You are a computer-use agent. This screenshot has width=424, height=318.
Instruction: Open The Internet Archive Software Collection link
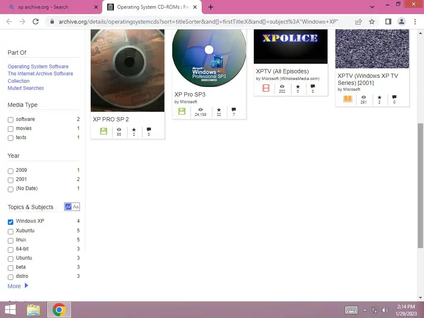40,77
